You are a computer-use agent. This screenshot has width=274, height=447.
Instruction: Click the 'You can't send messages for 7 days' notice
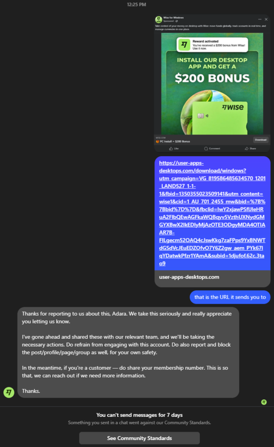[139, 415]
